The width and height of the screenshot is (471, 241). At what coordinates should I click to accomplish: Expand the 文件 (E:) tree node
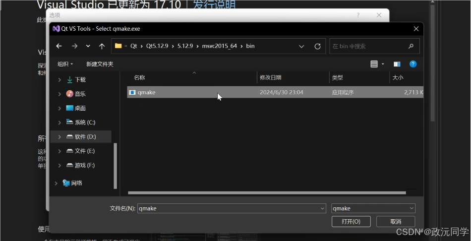coord(59,151)
